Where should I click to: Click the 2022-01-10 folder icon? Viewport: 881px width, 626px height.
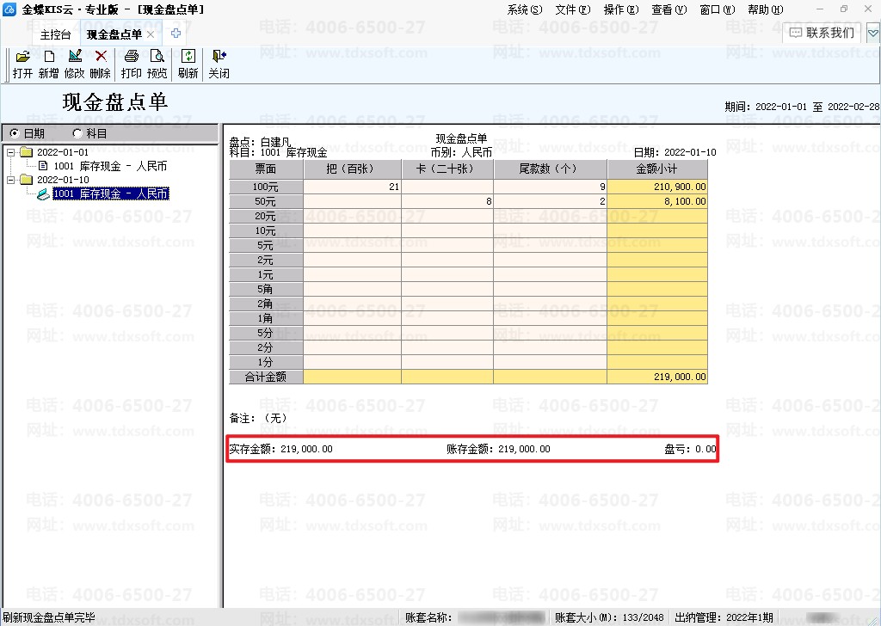[27, 180]
